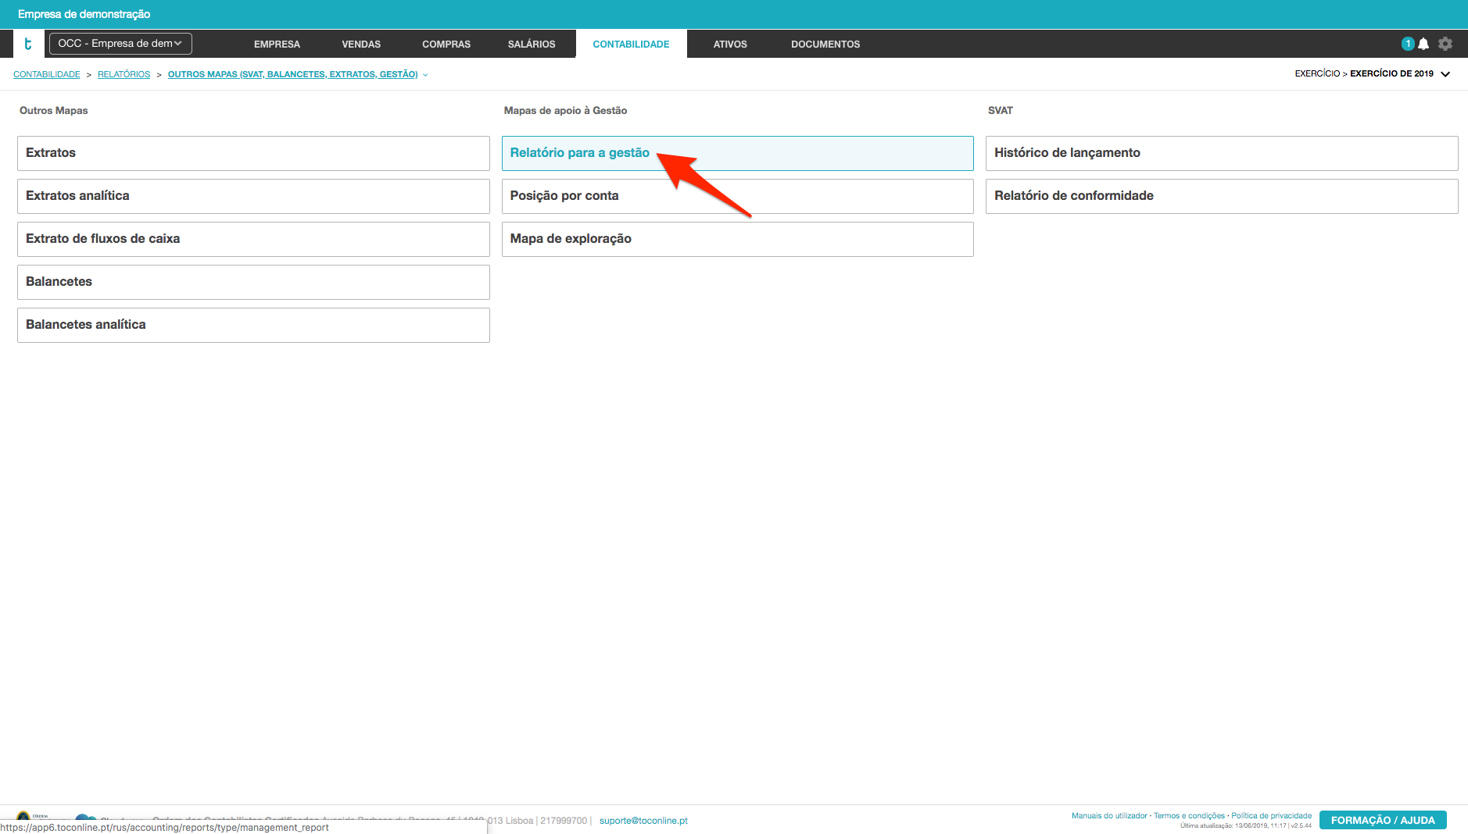Expand the company selector dropdown
Viewport: 1468px width, 834px height.
tap(120, 44)
